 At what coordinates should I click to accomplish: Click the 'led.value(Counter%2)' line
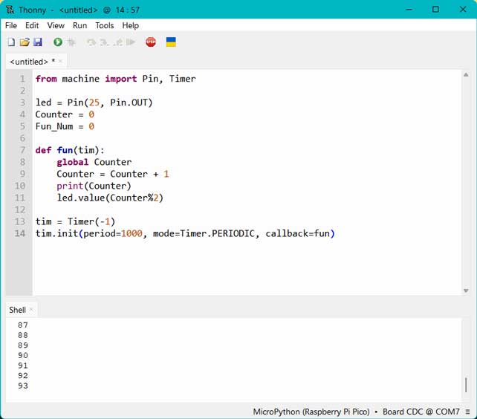110,198
